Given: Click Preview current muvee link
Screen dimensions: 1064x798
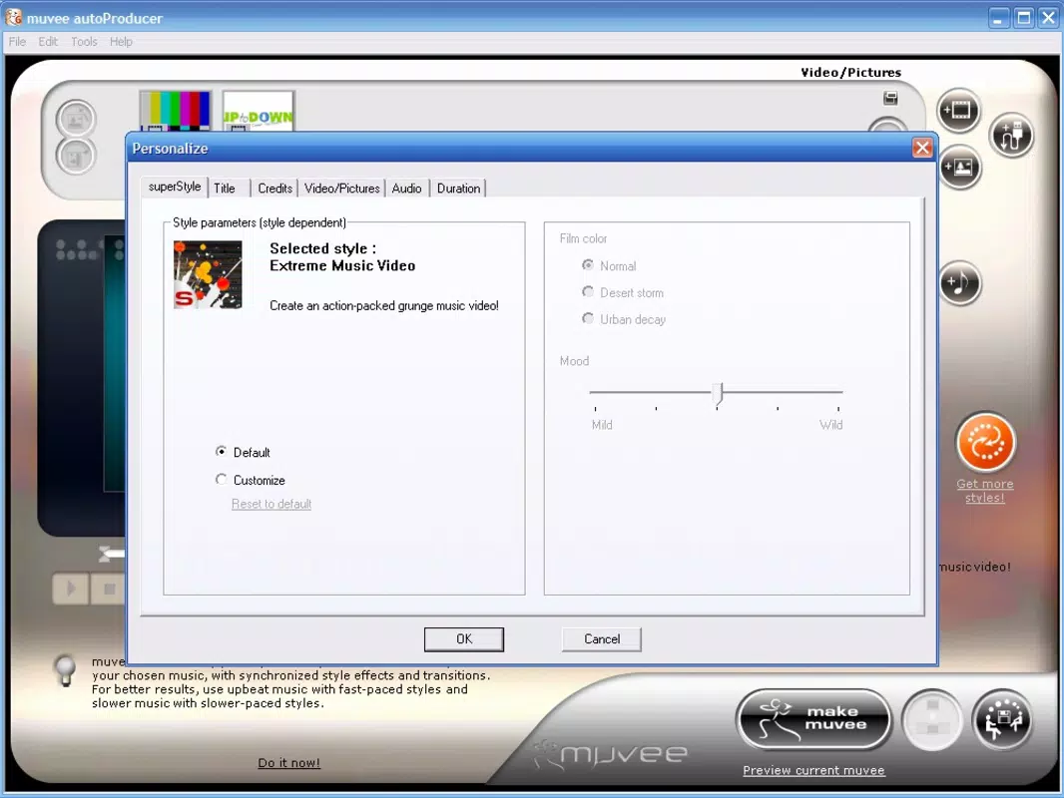Looking at the screenshot, I should [x=813, y=770].
